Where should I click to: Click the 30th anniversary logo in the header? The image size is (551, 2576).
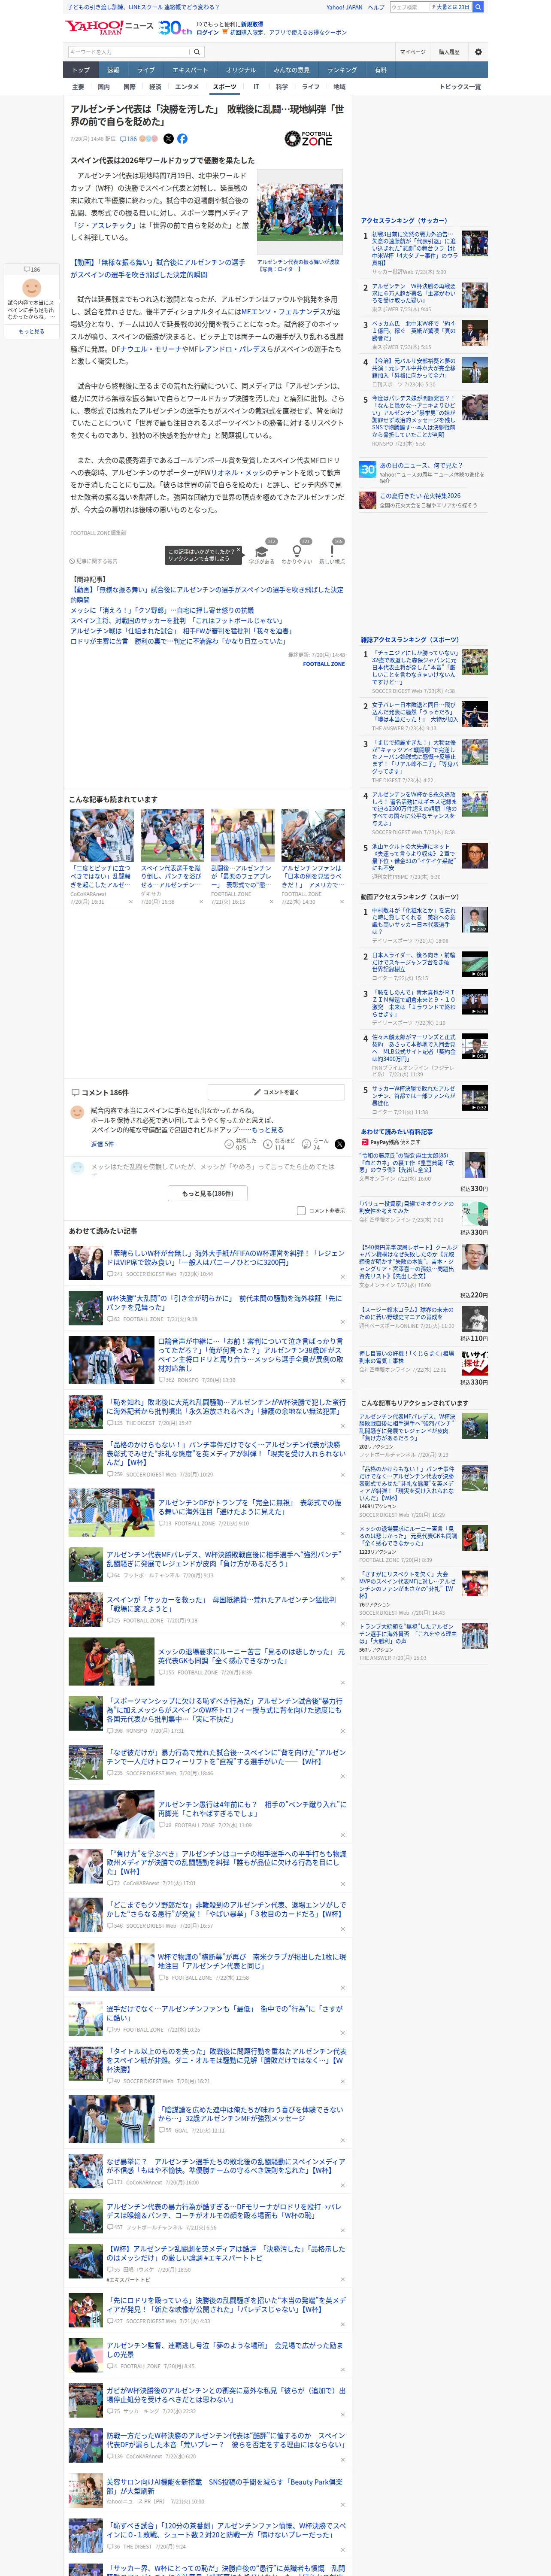175,27
